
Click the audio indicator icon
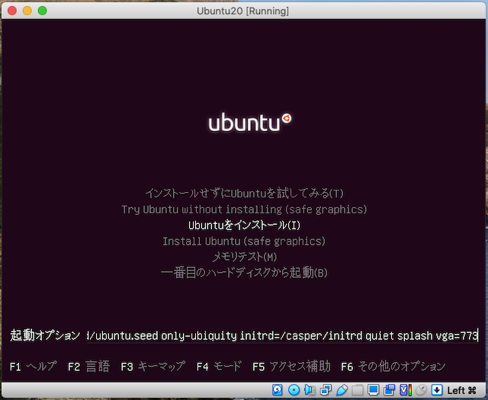(x=310, y=390)
